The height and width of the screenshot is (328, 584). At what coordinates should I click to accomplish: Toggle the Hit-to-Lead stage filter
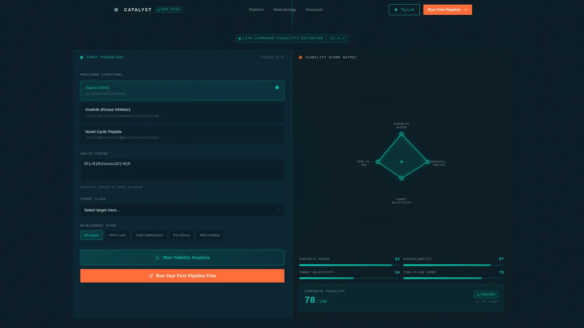pos(117,235)
